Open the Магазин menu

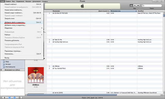[28, 1]
